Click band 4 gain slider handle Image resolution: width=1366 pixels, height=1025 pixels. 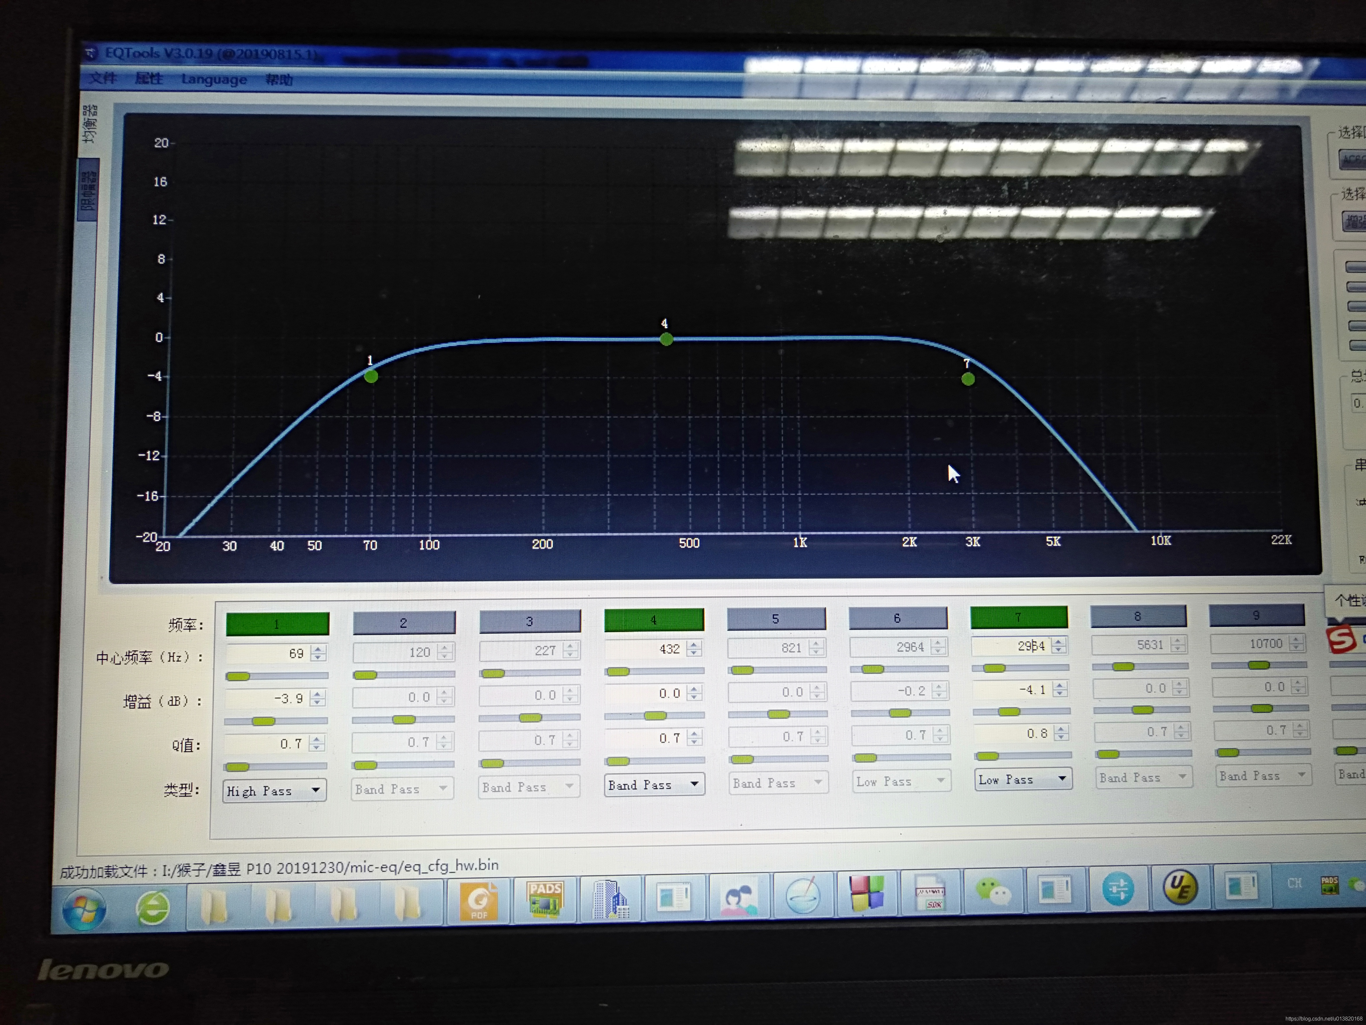click(x=655, y=716)
